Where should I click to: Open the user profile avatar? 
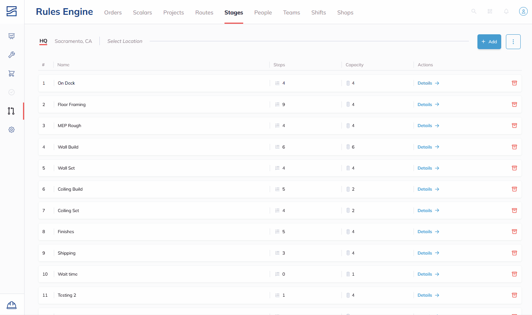click(x=523, y=12)
